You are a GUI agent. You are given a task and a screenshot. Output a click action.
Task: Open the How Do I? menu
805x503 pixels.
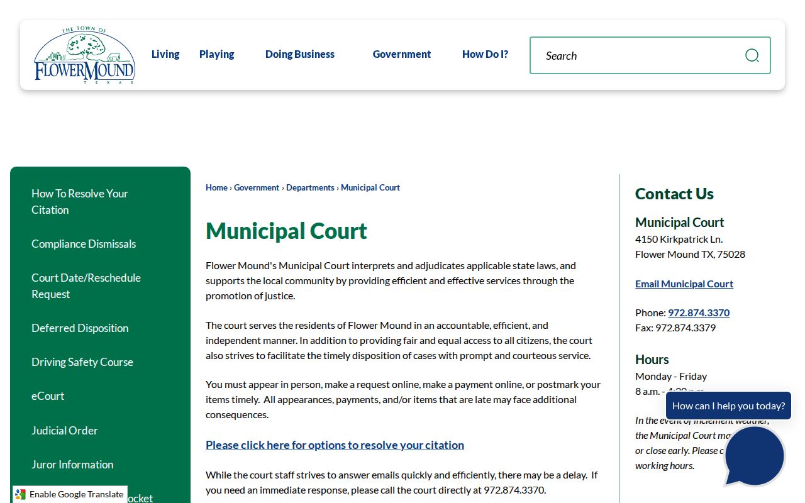(485, 54)
